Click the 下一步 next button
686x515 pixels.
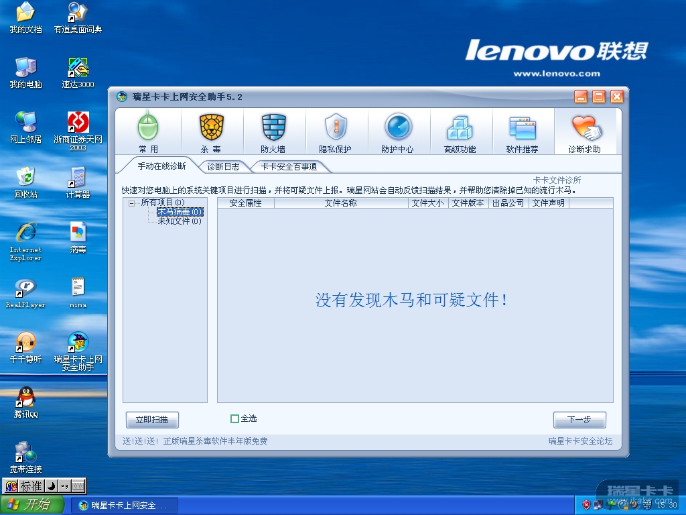pos(579,420)
